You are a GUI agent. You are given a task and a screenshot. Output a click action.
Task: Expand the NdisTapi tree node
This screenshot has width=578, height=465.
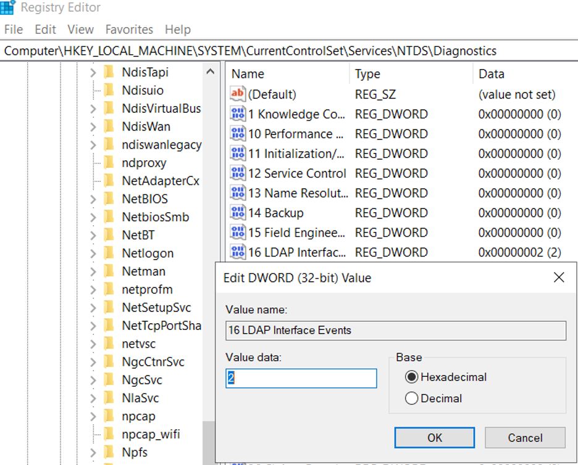93,73
